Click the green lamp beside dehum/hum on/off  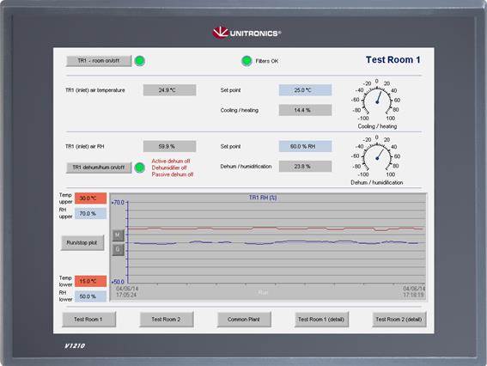[140, 168]
